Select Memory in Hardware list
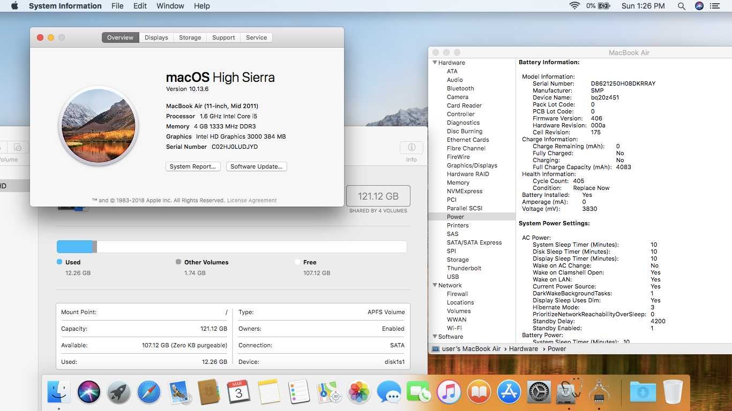 coord(458,182)
